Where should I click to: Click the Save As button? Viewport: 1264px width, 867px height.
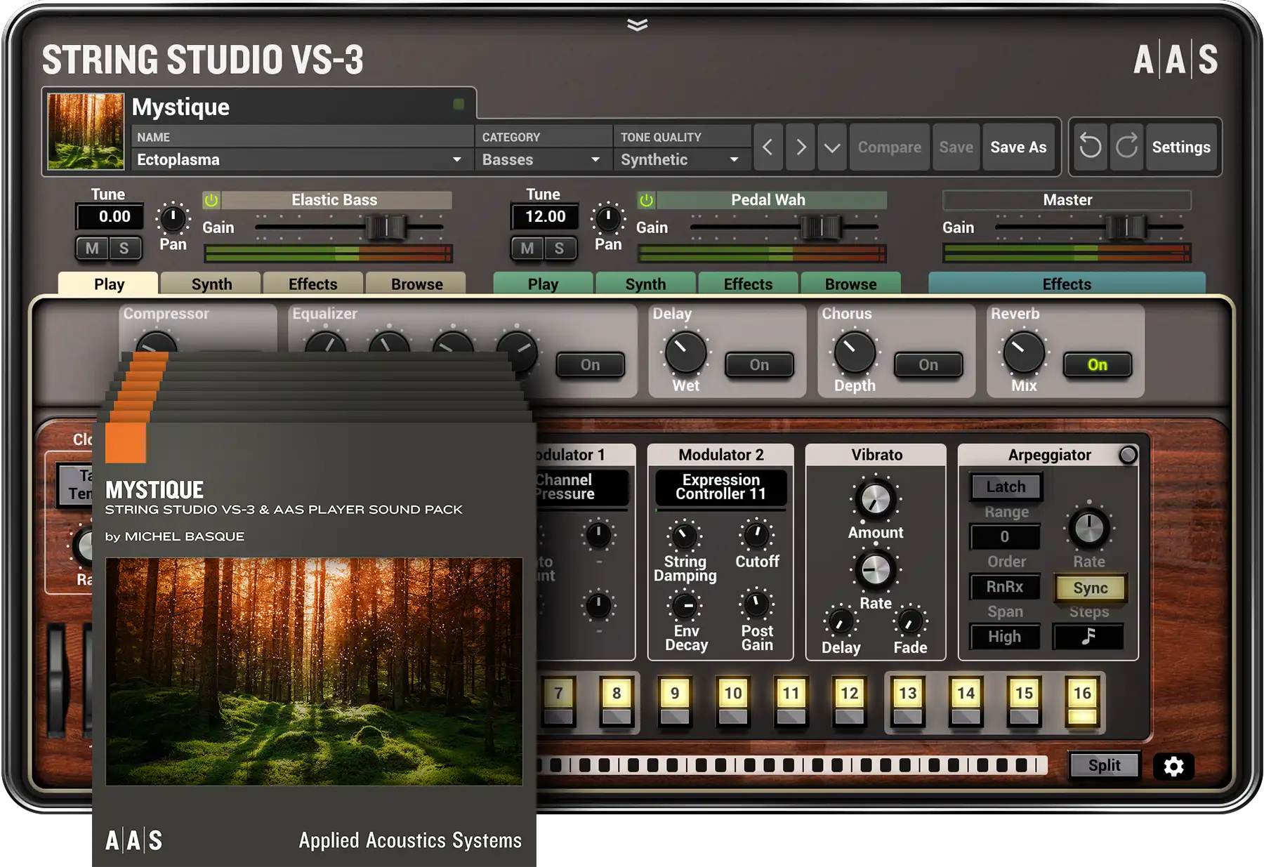tap(1019, 147)
